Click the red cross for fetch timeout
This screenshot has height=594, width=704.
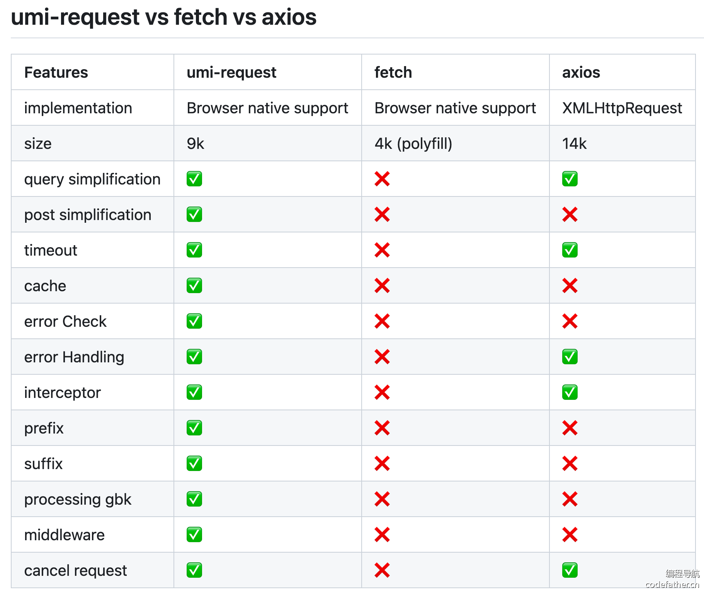(x=382, y=250)
